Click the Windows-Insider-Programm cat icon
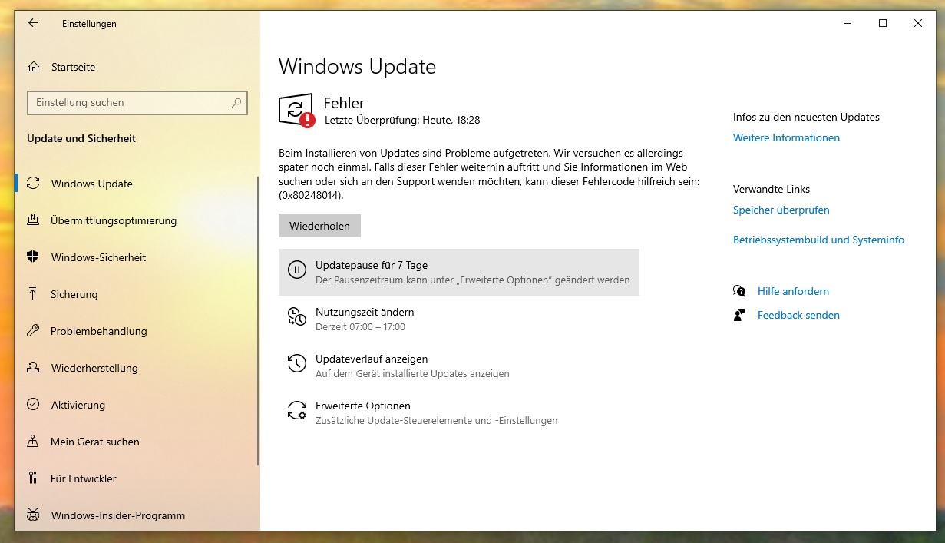The width and height of the screenshot is (945, 543). [33, 515]
